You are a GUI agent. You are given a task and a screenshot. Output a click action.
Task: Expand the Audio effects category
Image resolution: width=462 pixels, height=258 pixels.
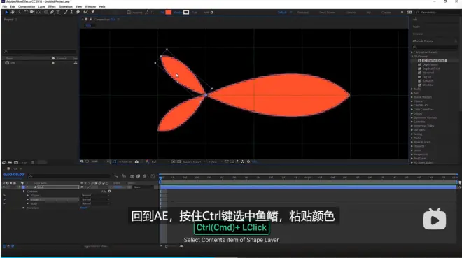[x=412, y=89]
